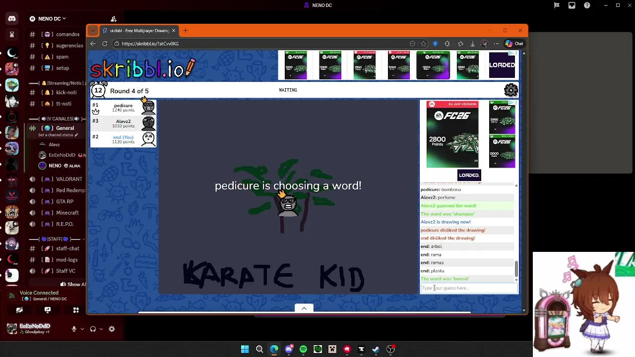This screenshot has width=635, height=357.
Task: Open the FC26 2800 Points ad
Action: tap(452, 135)
